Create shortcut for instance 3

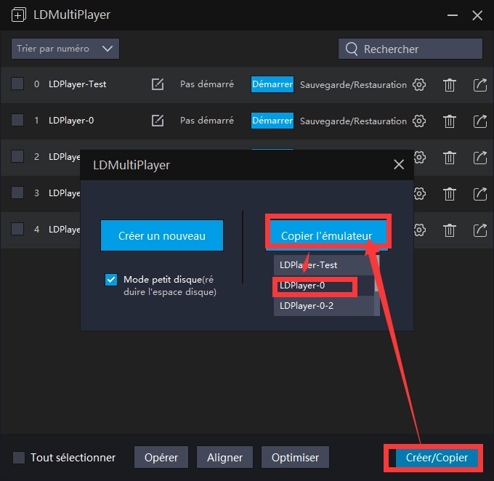tap(480, 193)
